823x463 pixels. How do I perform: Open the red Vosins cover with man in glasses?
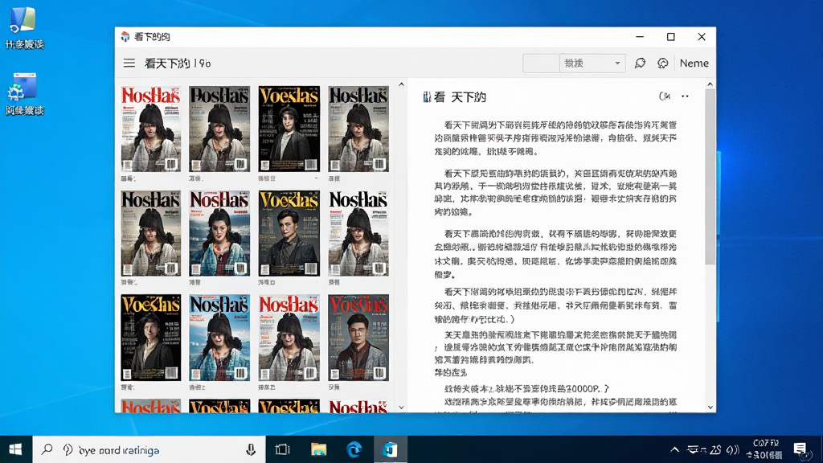point(358,337)
